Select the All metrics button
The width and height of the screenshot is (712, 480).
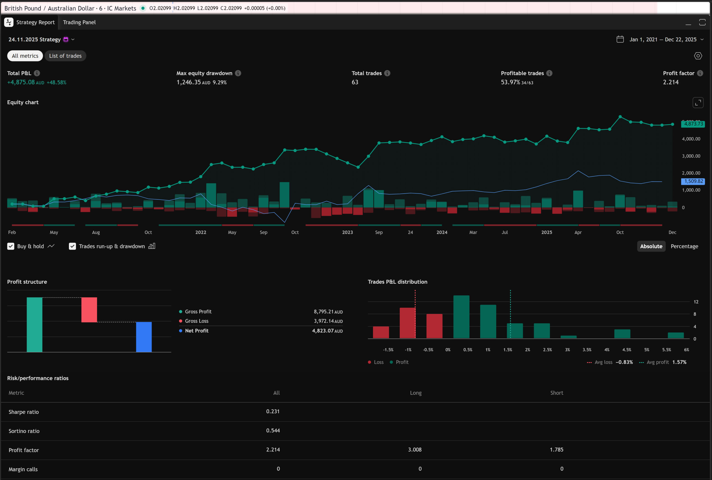(x=25, y=56)
